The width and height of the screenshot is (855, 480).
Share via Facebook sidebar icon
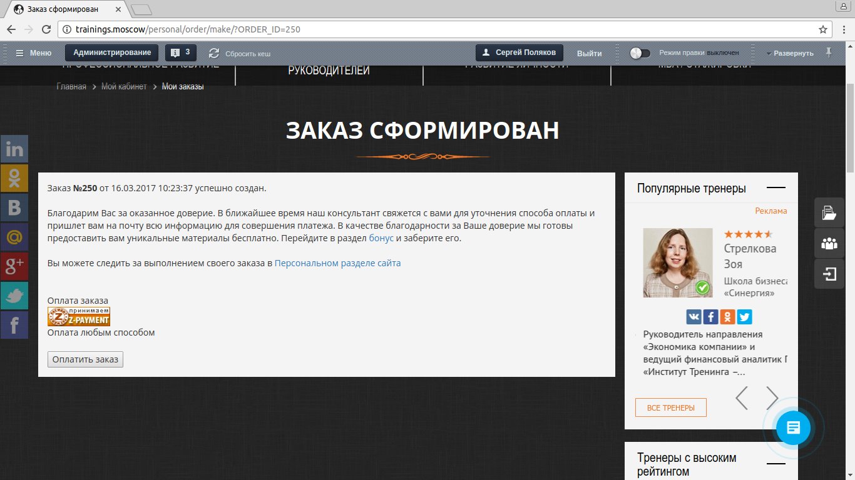(14, 326)
